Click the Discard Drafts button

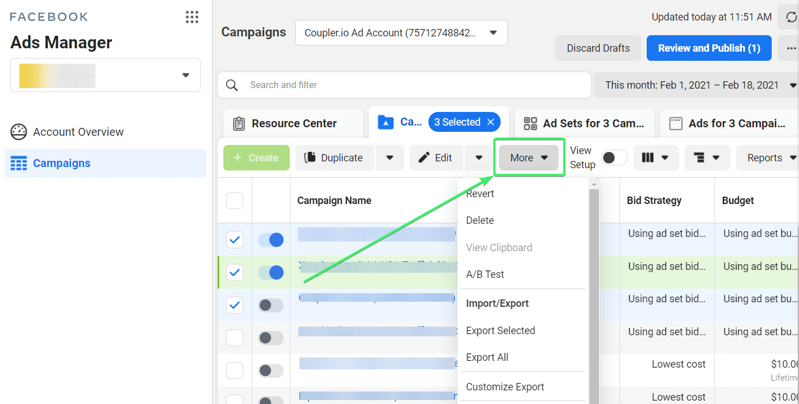click(x=598, y=48)
